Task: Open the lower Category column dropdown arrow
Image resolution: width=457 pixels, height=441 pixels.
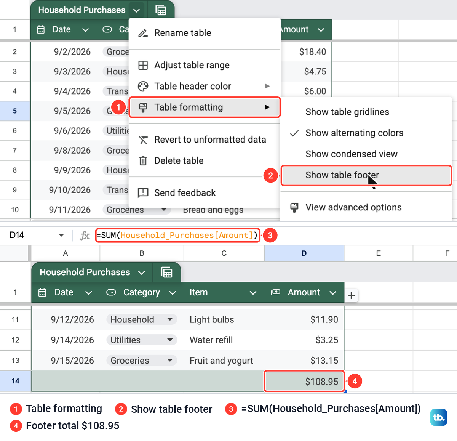Action: point(173,293)
